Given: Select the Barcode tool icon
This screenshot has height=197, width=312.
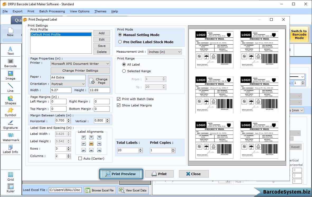Looking at the screenshot, I should click(x=10, y=63).
